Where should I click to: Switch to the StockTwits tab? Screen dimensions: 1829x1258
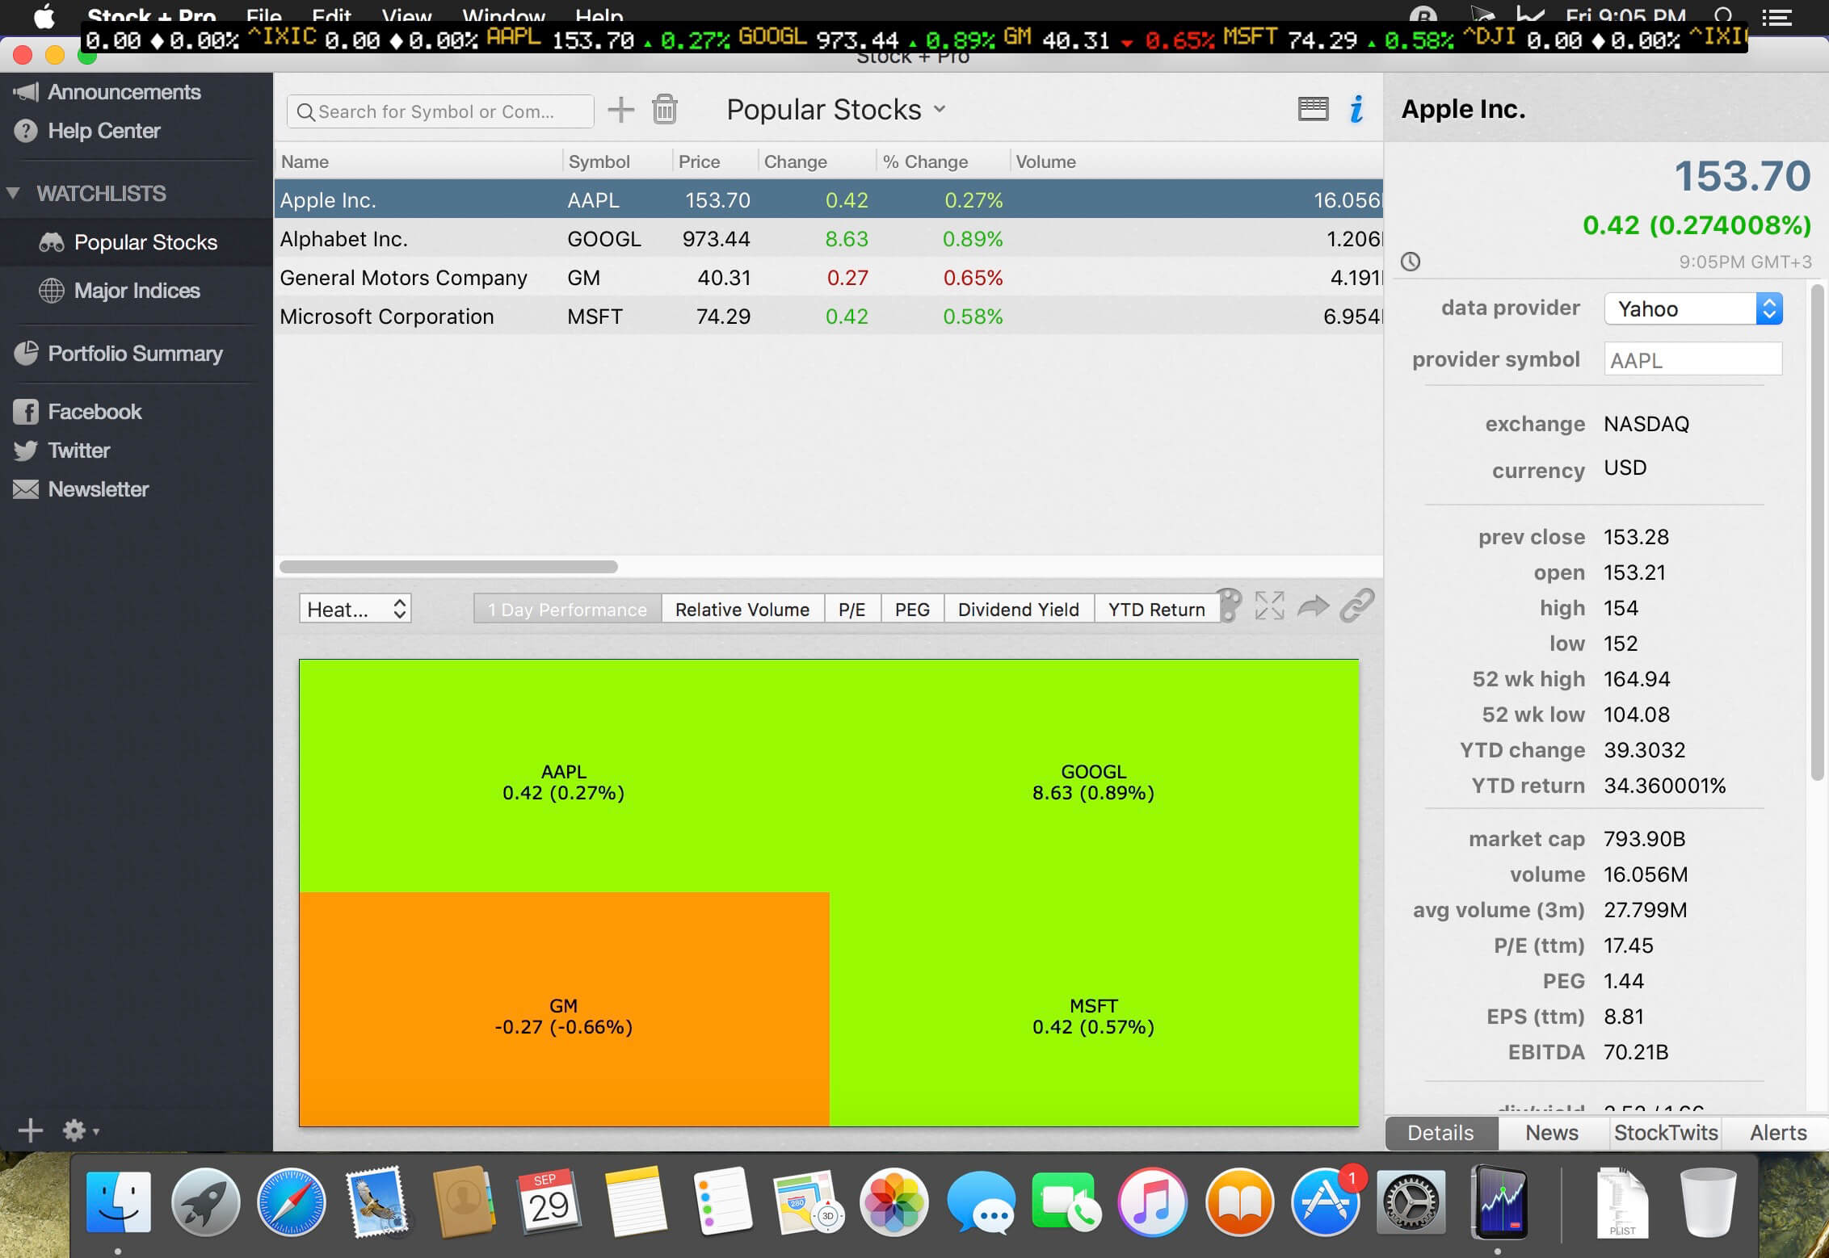(x=1665, y=1133)
